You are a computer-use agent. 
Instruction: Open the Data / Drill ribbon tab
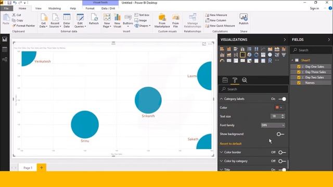pos(108,8)
